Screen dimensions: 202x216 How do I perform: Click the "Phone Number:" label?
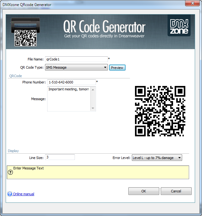pos(34,82)
